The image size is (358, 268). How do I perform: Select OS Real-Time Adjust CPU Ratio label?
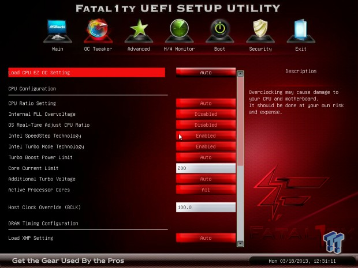pyautogui.click(x=49, y=125)
